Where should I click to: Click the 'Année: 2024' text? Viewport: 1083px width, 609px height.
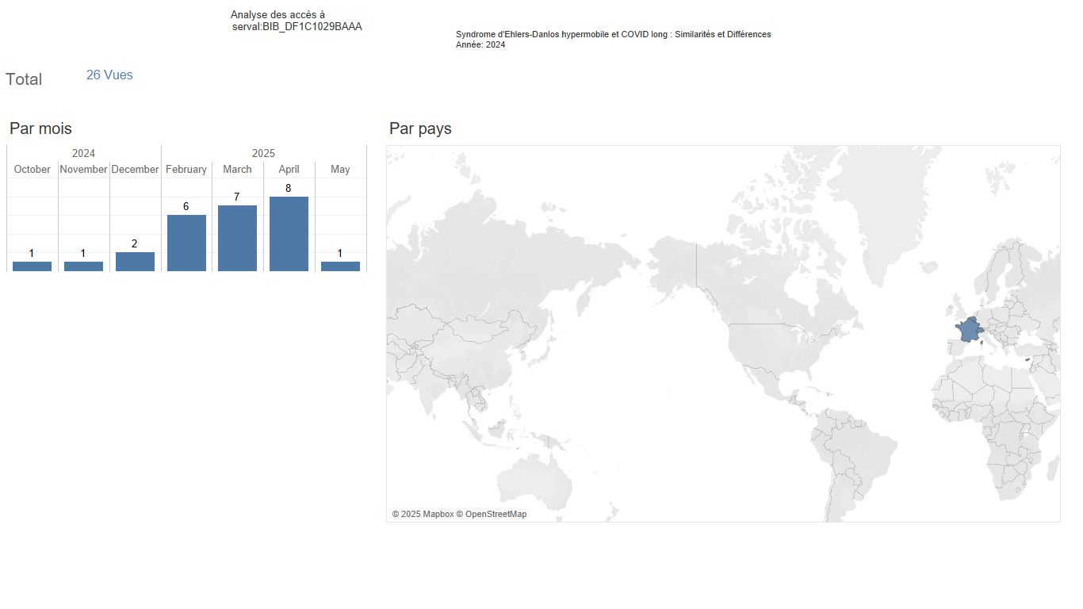480,44
